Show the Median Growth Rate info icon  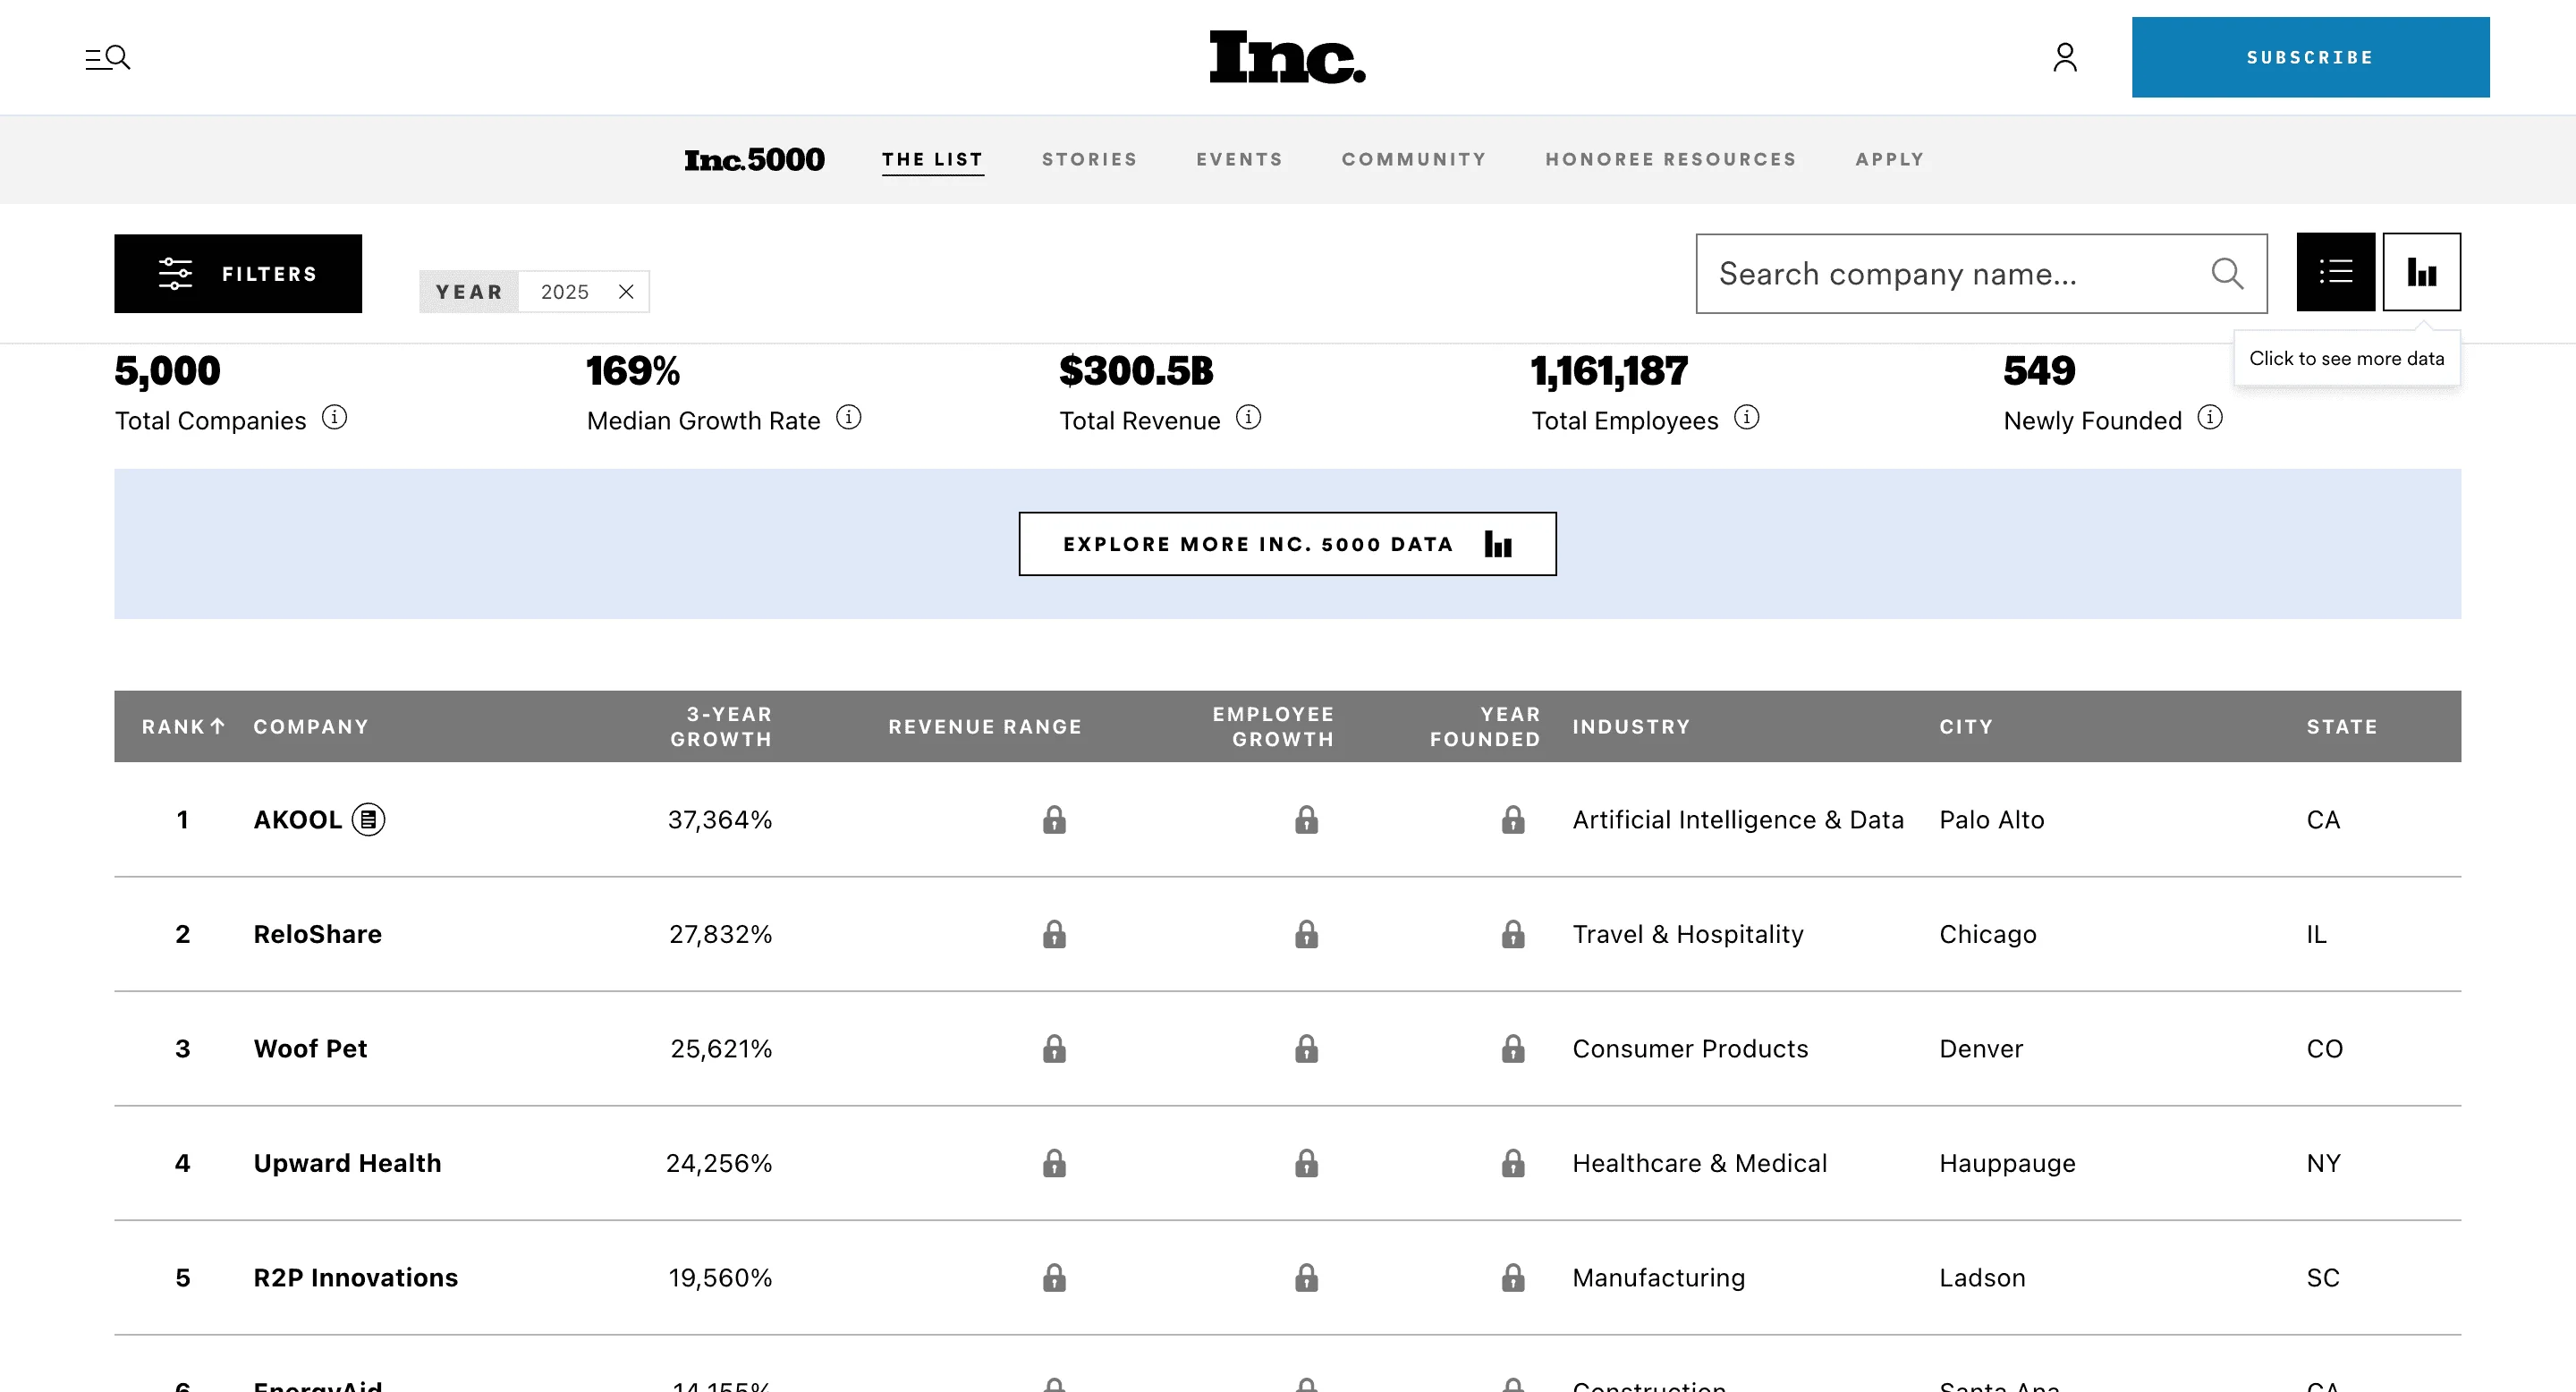[849, 419]
